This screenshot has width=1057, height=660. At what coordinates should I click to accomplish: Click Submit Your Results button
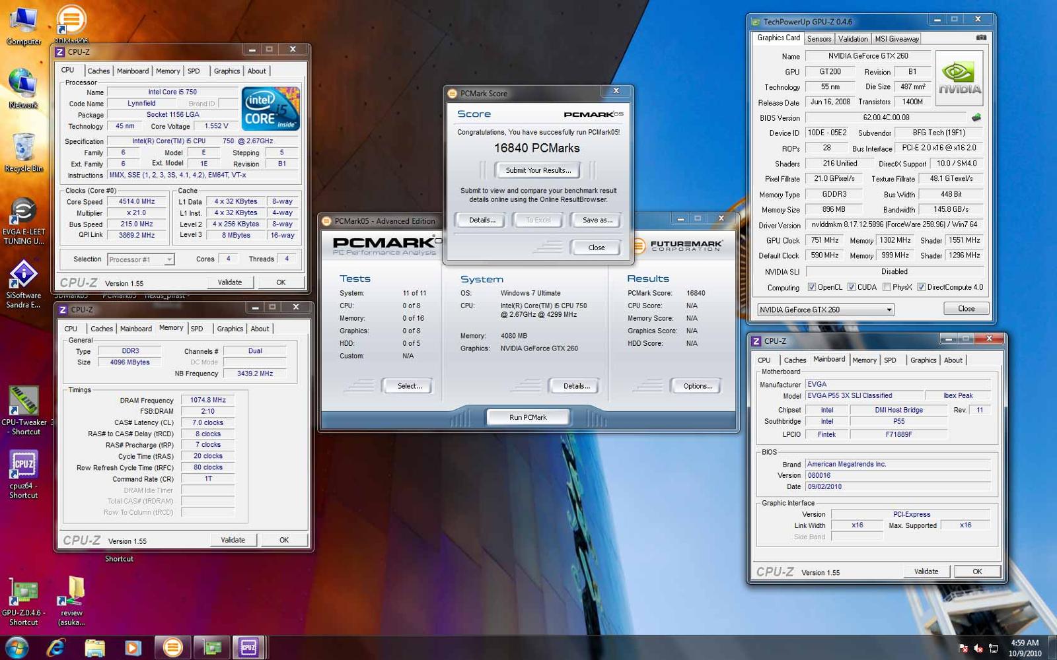click(538, 170)
